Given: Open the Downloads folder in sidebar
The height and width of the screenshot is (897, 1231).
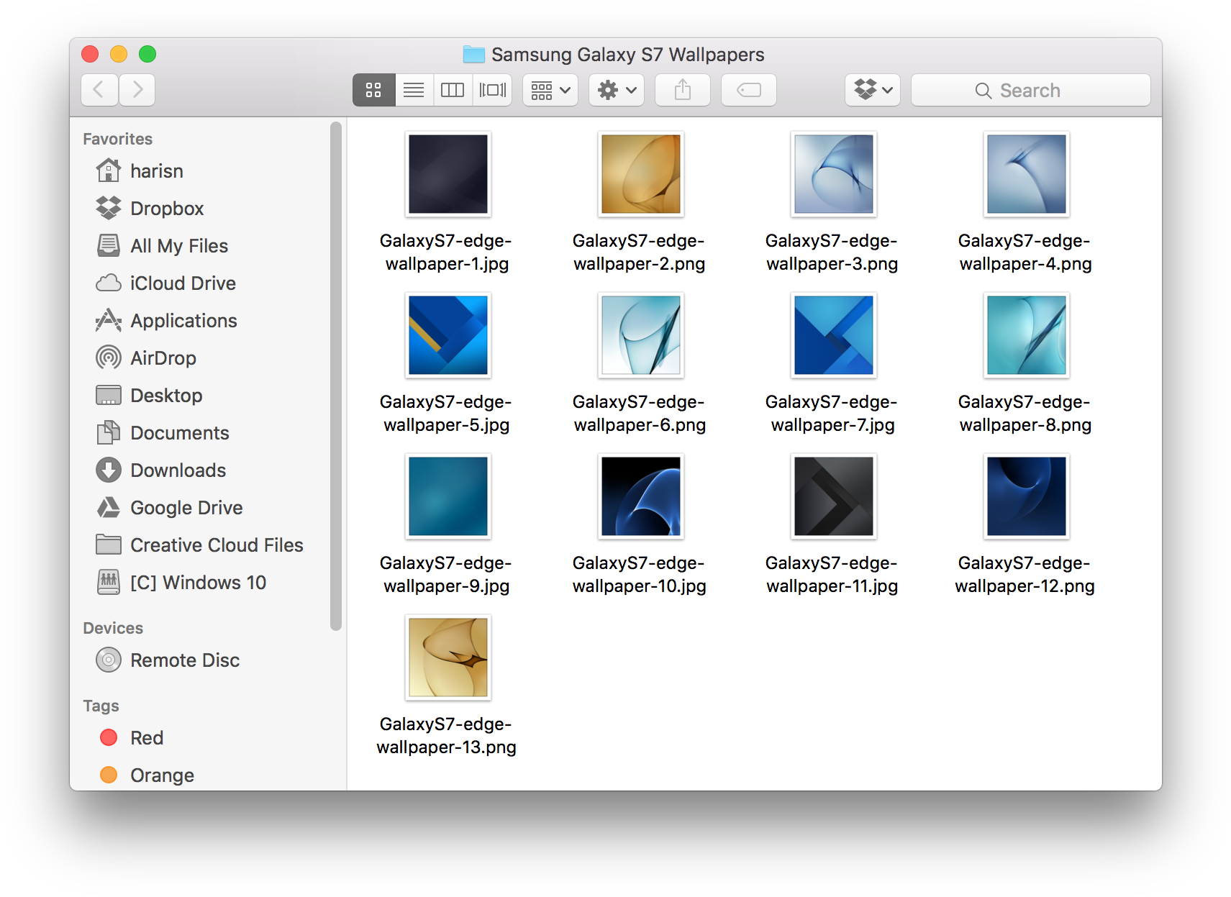Looking at the screenshot, I should [x=178, y=470].
